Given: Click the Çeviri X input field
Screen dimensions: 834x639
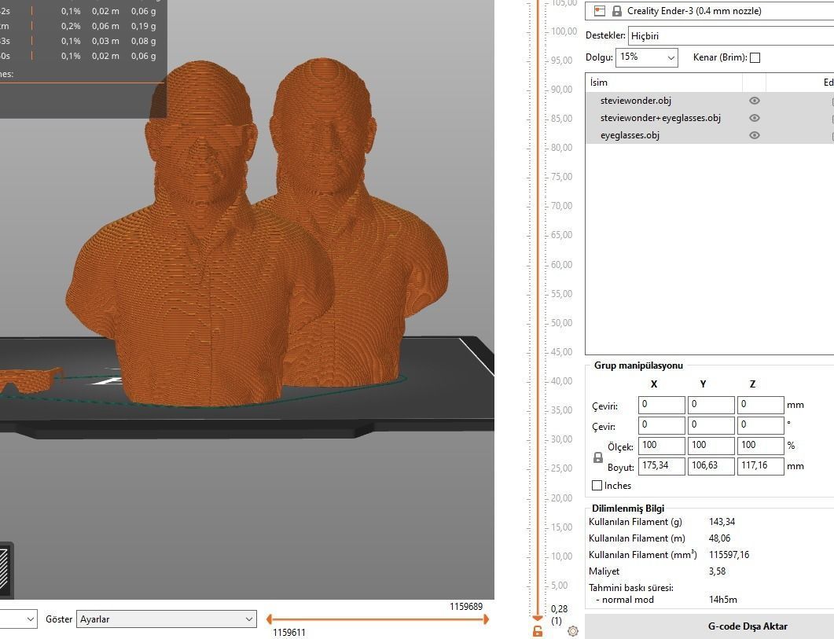Looking at the screenshot, I should (662, 405).
